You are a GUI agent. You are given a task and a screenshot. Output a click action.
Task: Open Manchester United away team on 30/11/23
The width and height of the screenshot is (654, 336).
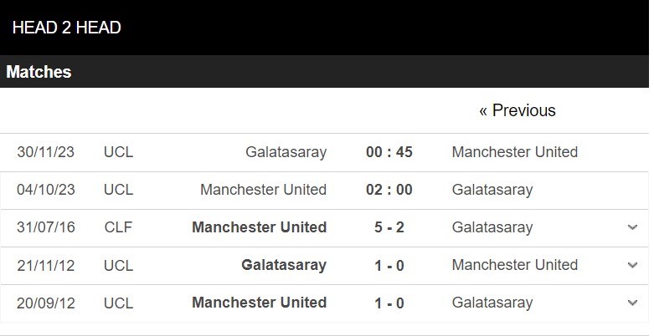click(x=514, y=152)
